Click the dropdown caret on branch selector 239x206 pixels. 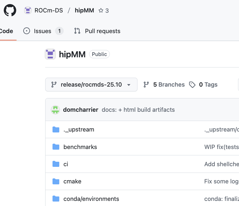[x=129, y=85]
